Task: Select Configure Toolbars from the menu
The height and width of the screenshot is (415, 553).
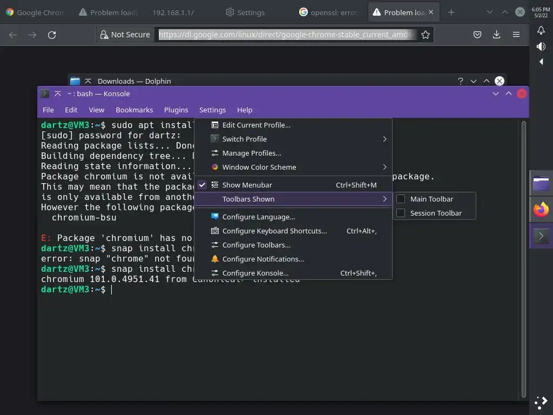Action: (293, 245)
